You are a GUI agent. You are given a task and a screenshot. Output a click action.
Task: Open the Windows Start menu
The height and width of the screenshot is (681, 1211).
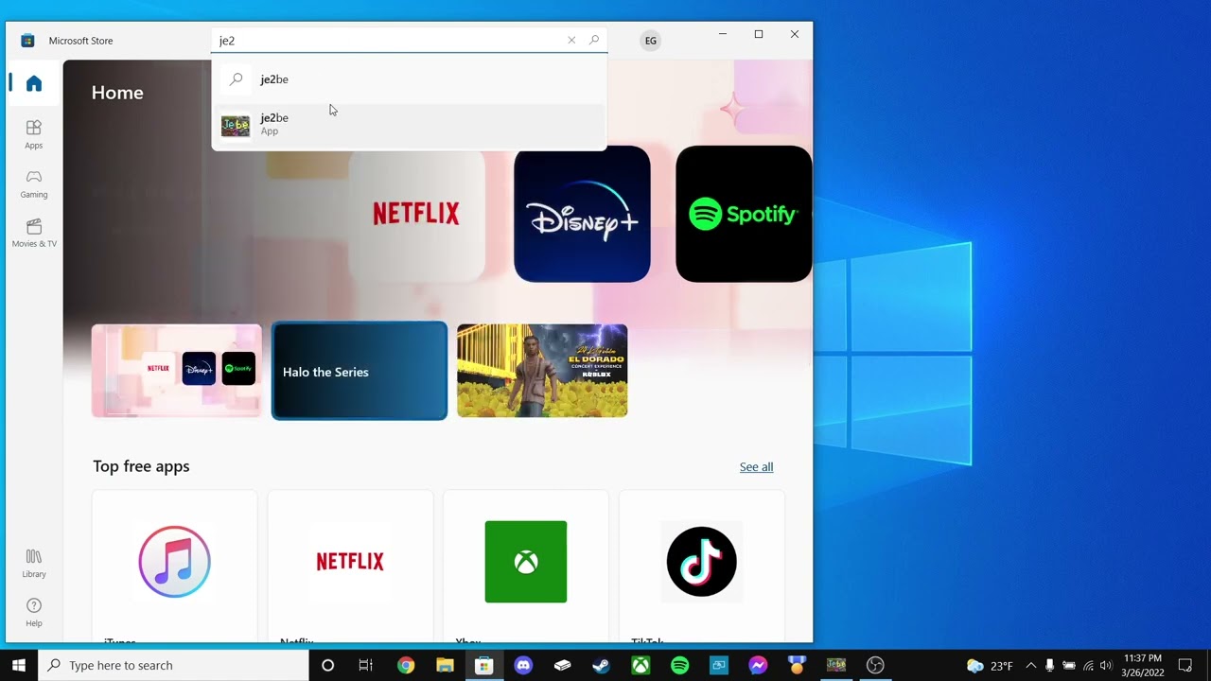click(x=19, y=665)
